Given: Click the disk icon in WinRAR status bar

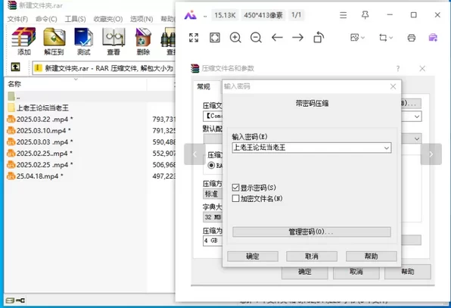Looking at the screenshot, I should pos(10,300).
